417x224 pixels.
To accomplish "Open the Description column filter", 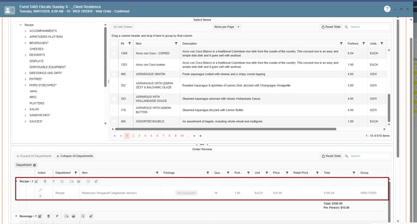I will pyautogui.click(x=341, y=44).
